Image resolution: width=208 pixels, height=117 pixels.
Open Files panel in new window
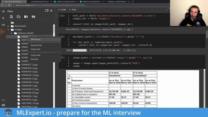47,11
